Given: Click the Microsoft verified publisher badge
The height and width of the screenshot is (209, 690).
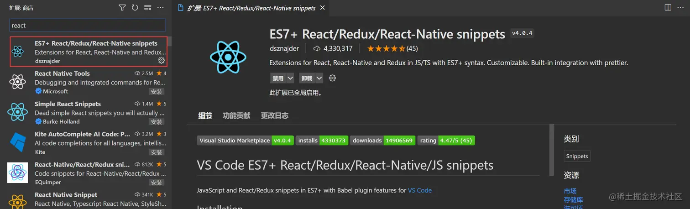Looking at the screenshot, I should tap(38, 91).
